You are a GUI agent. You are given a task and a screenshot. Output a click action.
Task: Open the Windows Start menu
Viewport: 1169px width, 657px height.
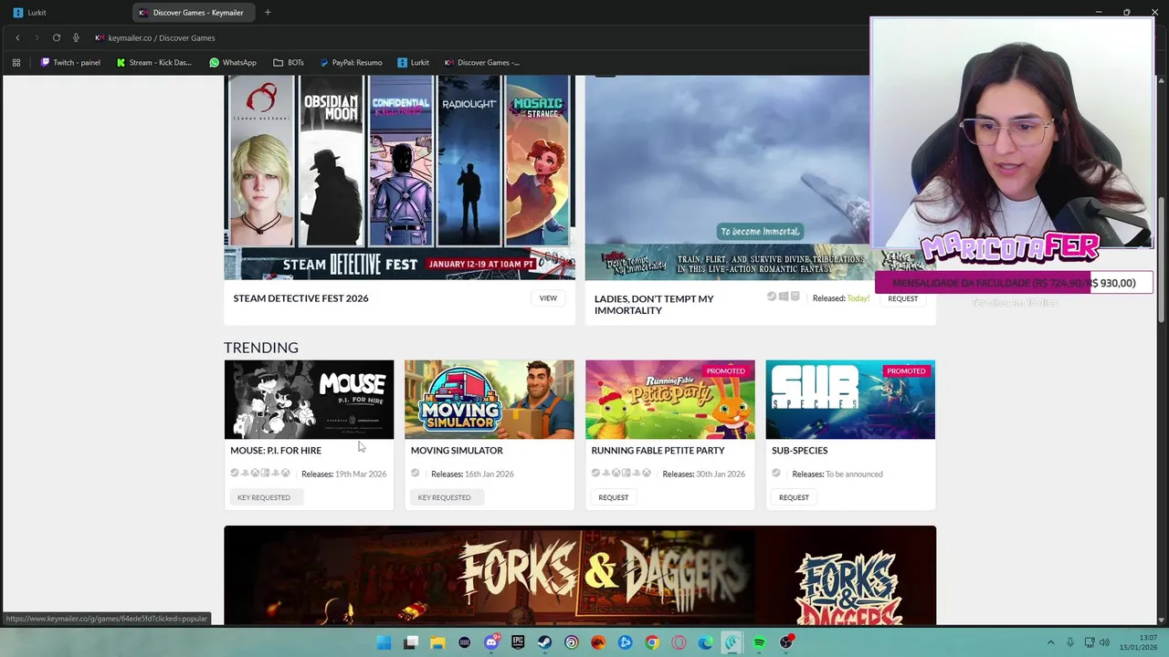(x=384, y=642)
